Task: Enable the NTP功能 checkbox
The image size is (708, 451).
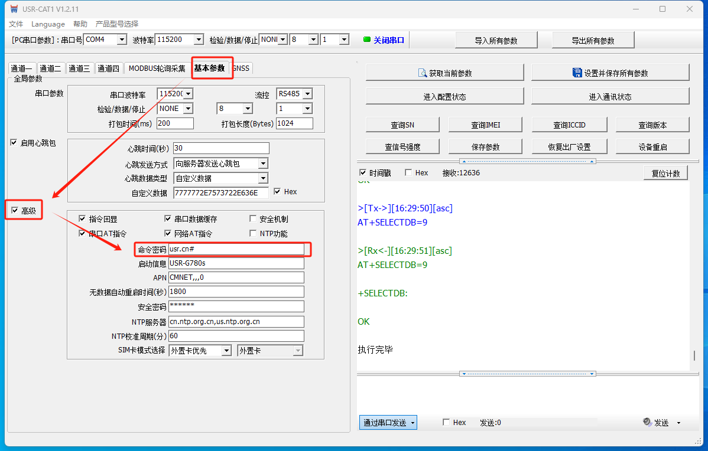Action: click(x=253, y=233)
